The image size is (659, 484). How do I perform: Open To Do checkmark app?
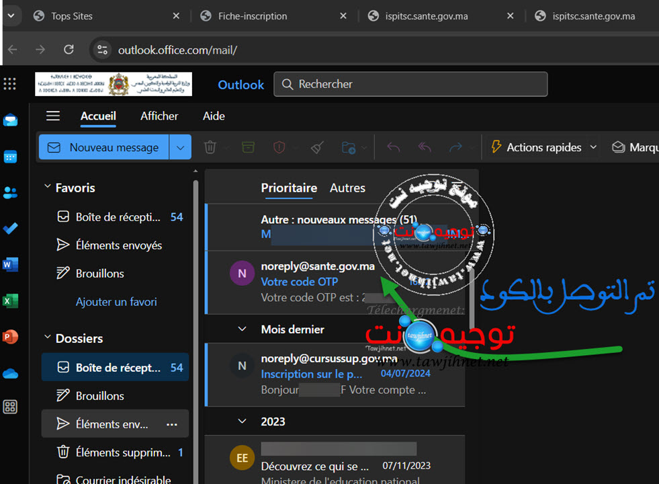pos(10,229)
